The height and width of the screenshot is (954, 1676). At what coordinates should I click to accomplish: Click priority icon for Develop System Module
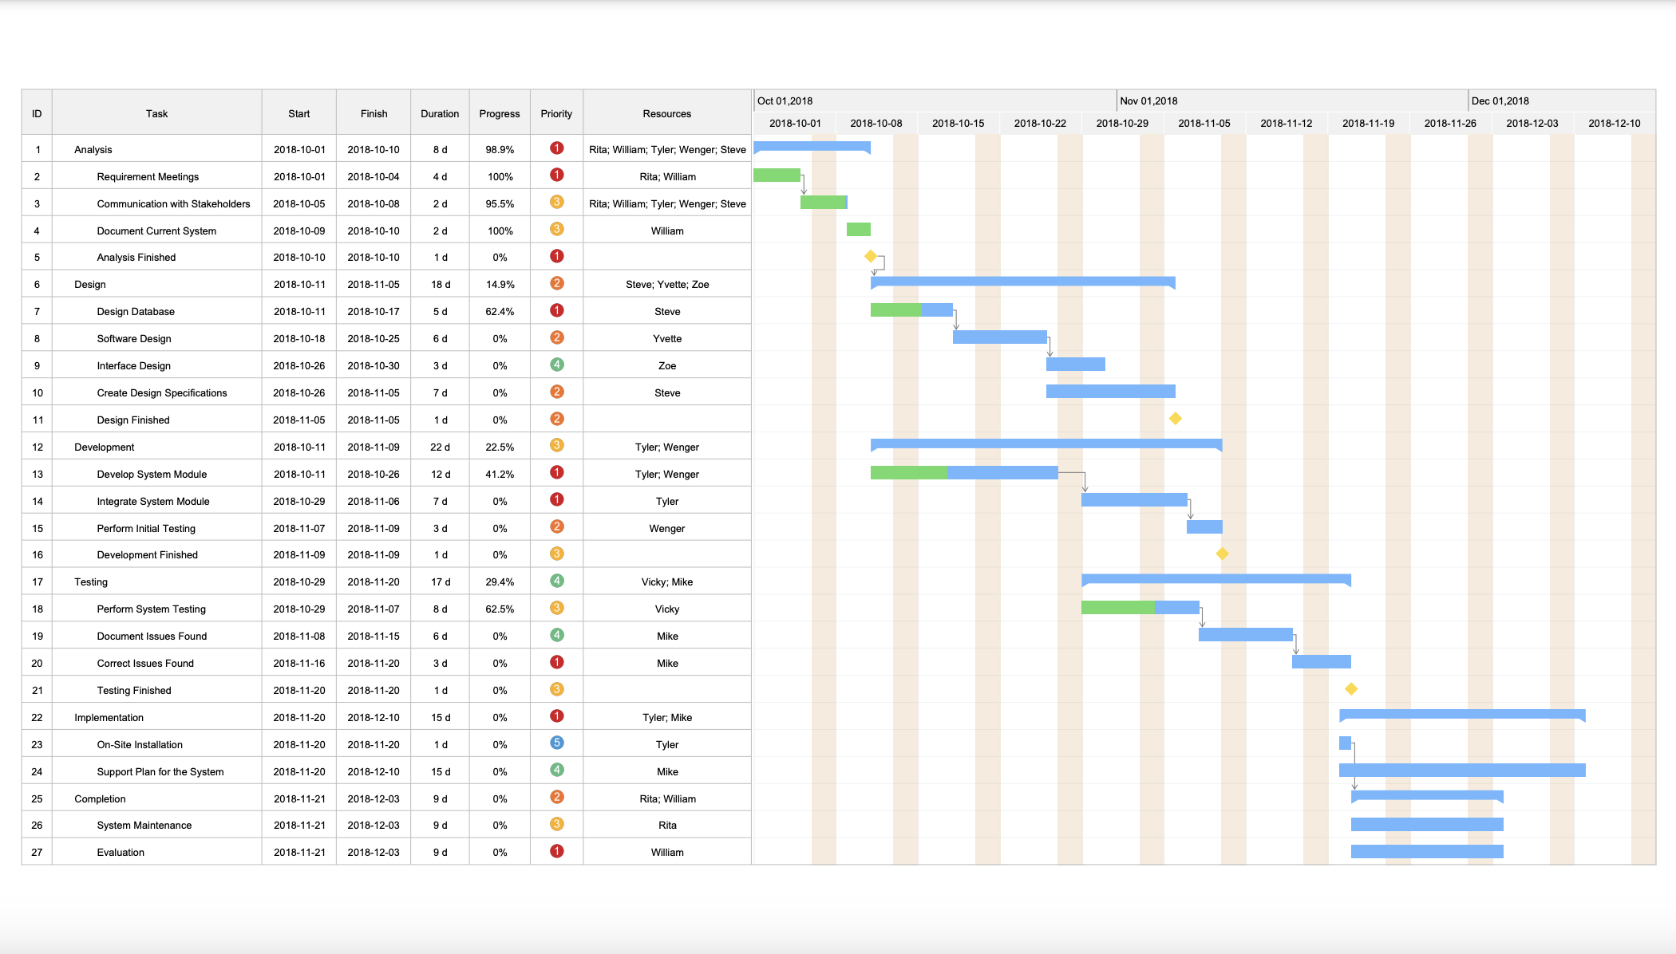pyautogui.click(x=557, y=473)
